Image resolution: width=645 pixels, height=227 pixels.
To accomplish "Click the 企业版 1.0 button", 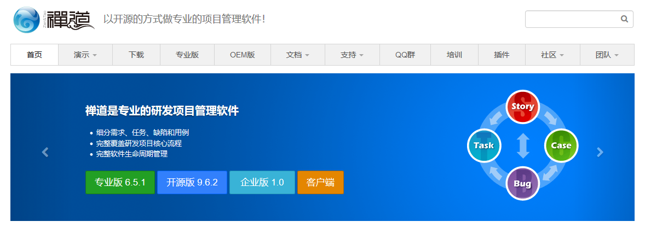I will [262, 182].
